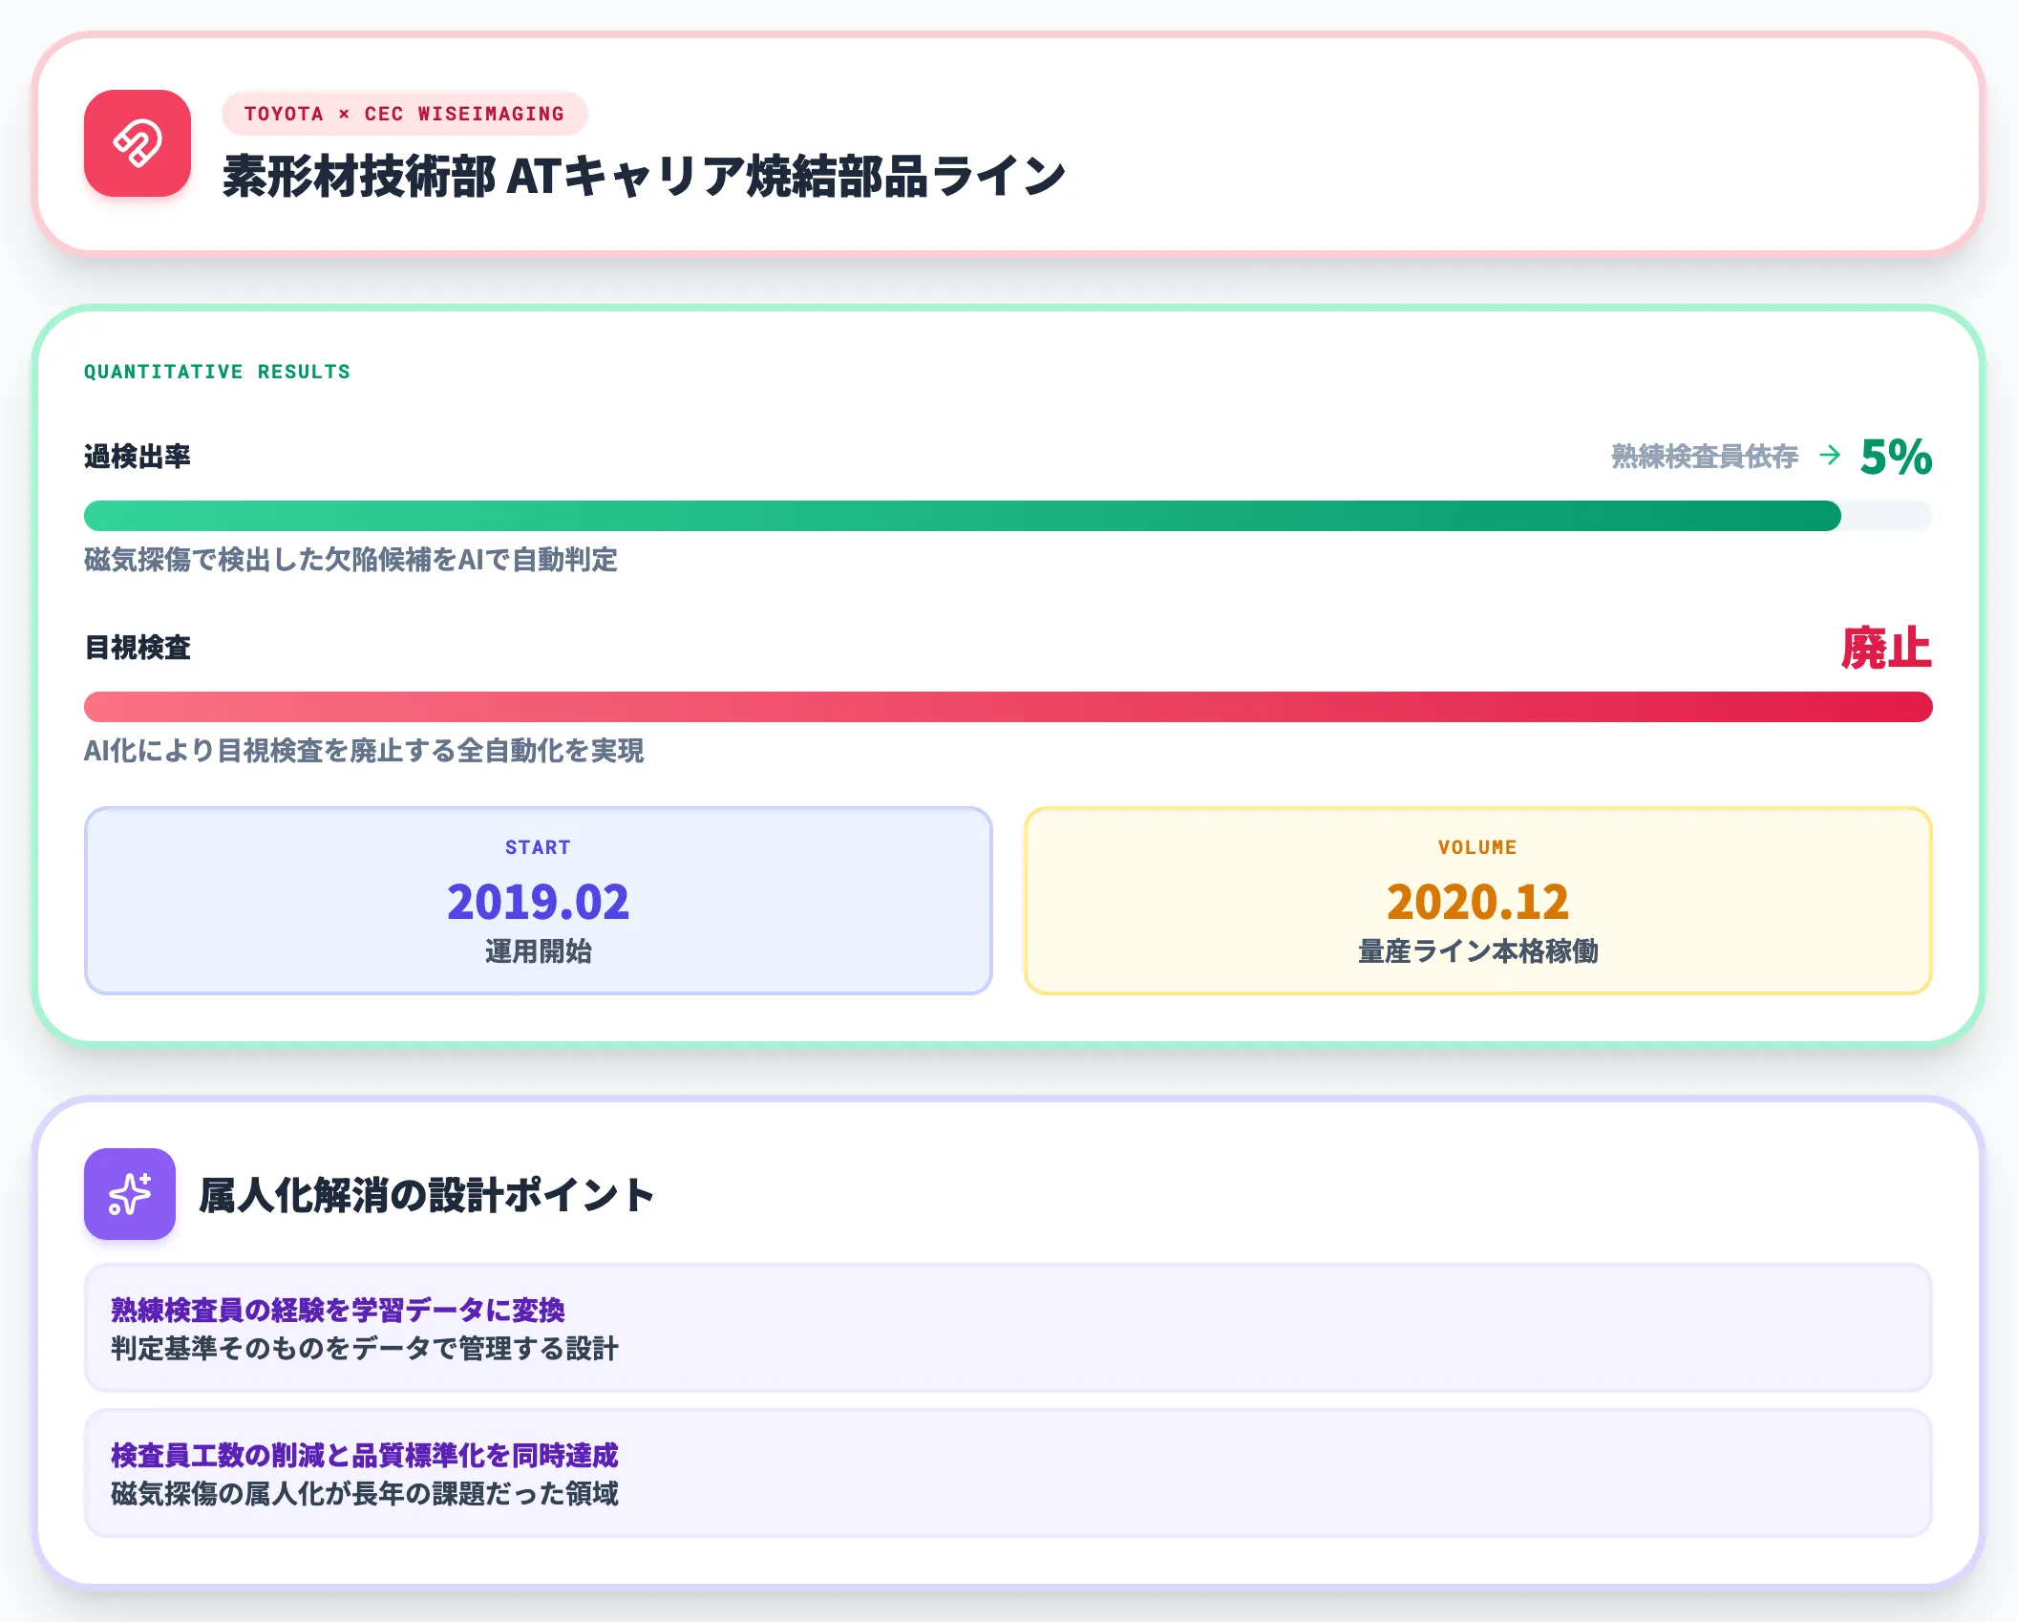The height and width of the screenshot is (1622, 2017).
Task: Open 熟練検査員の経験を学習データに変換 item
Action: point(1008,1328)
